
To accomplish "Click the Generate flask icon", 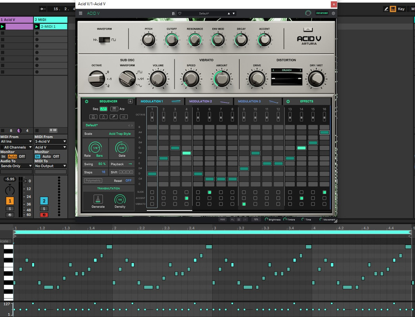I will click(x=98, y=199).
